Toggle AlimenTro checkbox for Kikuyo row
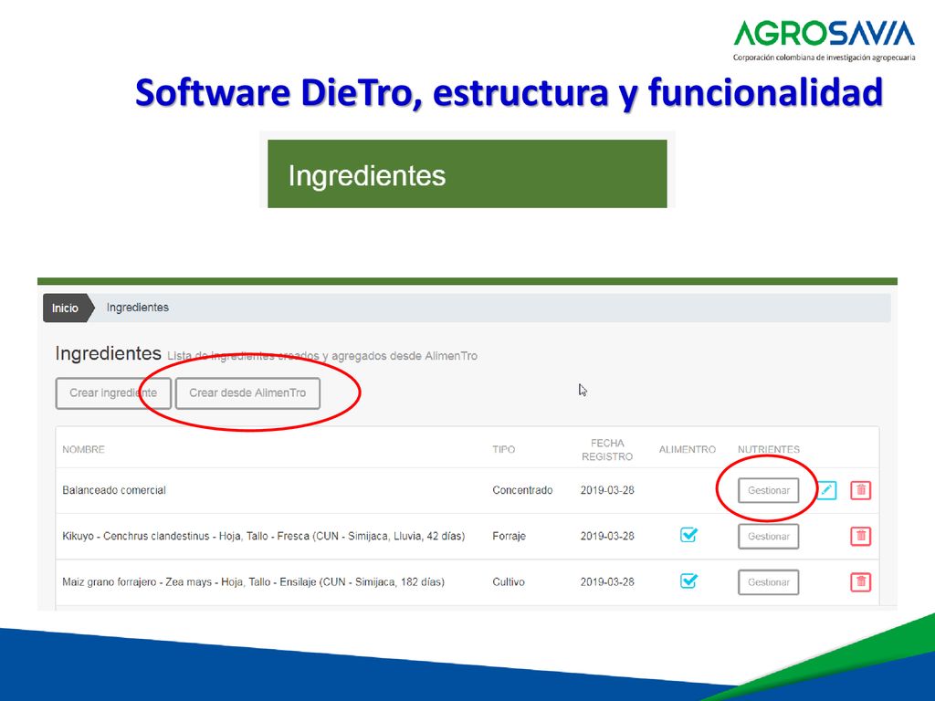The height and width of the screenshot is (701, 935). [x=688, y=535]
